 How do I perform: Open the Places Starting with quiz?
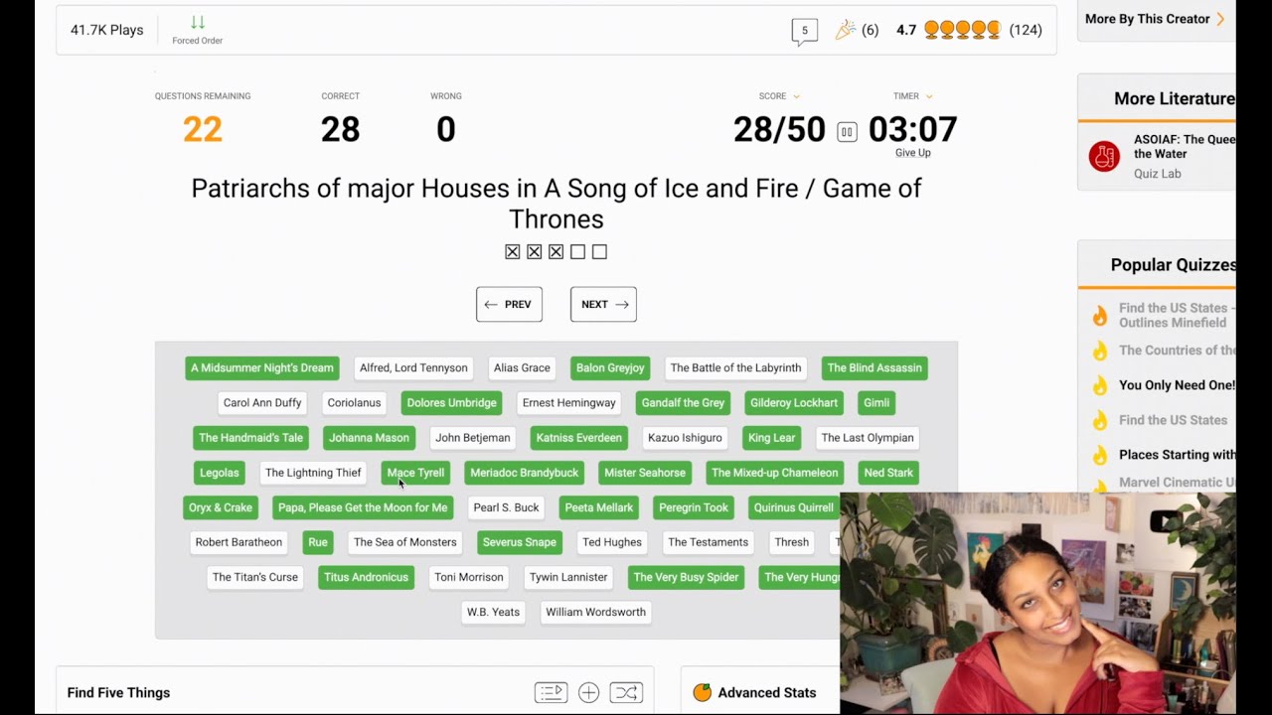coord(1177,455)
